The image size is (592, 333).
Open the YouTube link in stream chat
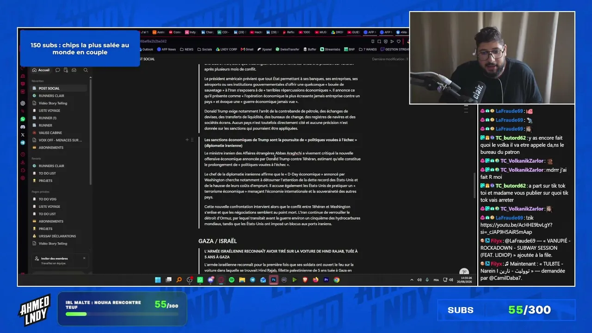coord(516,228)
